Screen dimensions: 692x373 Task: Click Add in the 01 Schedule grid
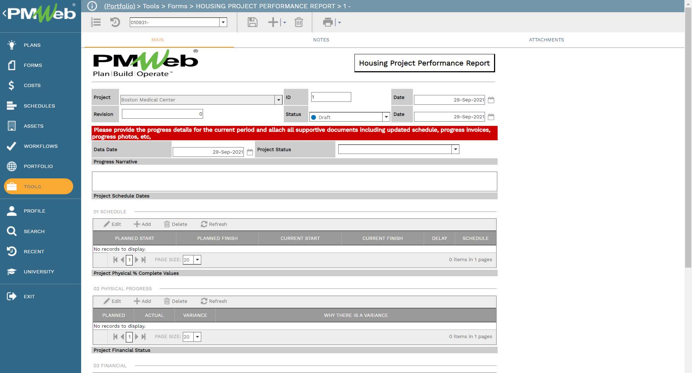142,224
